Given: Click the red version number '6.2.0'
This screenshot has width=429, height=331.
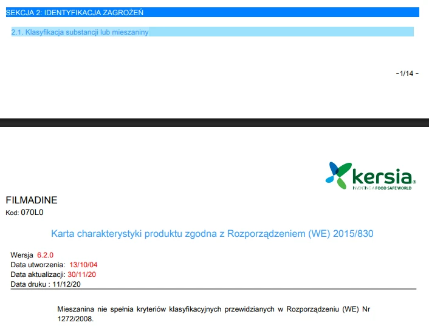Looking at the screenshot, I should point(46,255).
